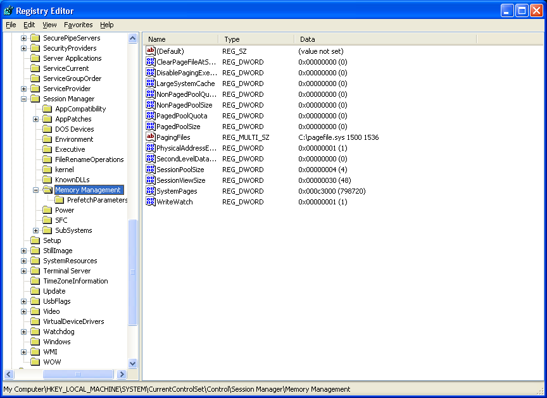Expand the AppPatches key
The image size is (547, 398).
36,119
